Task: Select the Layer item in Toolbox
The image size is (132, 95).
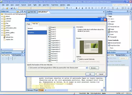Action: 111,34
